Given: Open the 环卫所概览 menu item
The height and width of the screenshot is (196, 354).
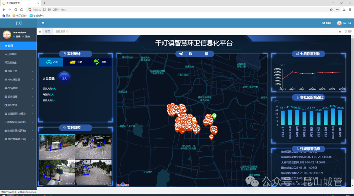Looking at the screenshot, I should [x=10, y=54].
